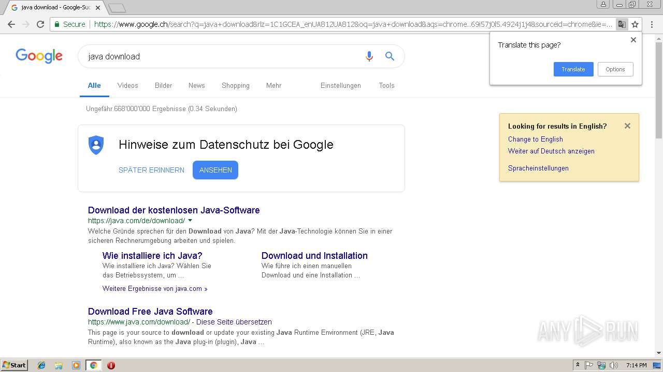Image resolution: width=663 pixels, height=372 pixels.
Task: Click the Options button in translate popup
Action: click(615, 69)
